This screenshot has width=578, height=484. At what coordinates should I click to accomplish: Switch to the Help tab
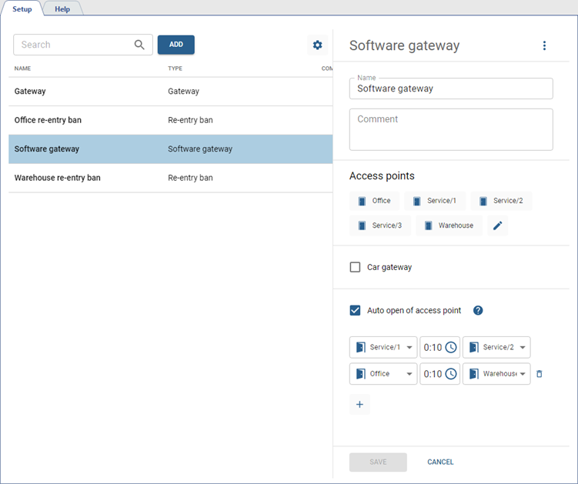[x=62, y=9]
